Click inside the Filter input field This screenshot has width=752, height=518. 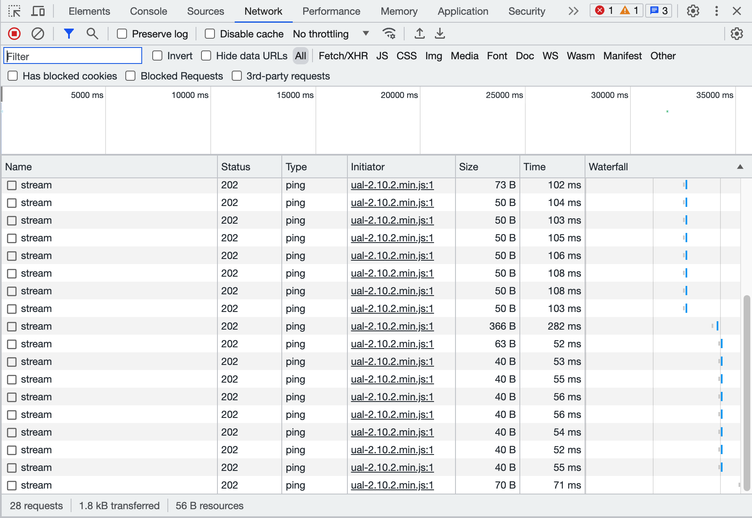72,55
